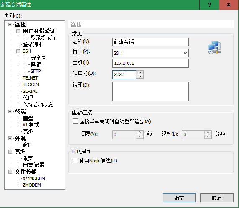239x208 pixels.
Task: Open 键盘 settings under 终端
Action: [x=28, y=118]
